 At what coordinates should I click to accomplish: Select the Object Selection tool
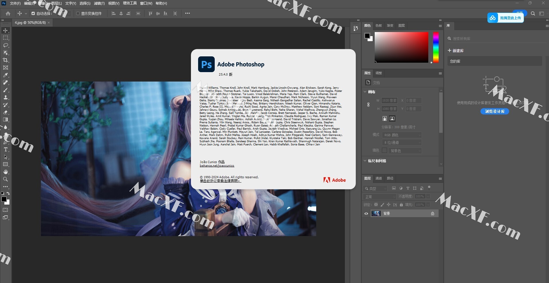pyautogui.click(x=5, y=53)
